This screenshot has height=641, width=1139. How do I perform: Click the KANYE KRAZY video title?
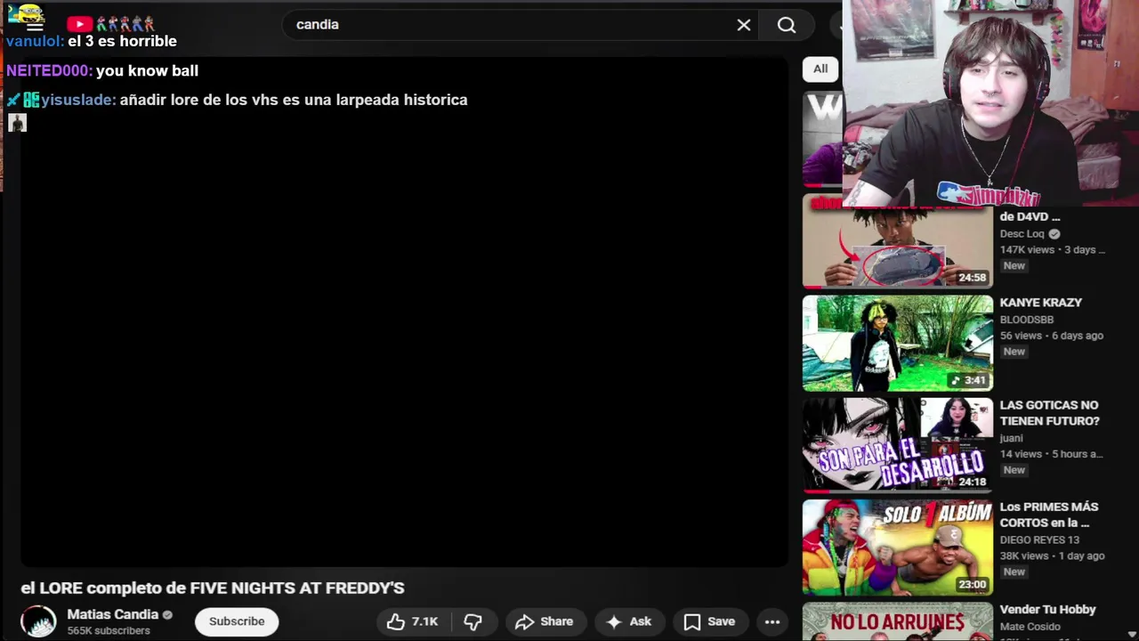[x=1041, y=303]
